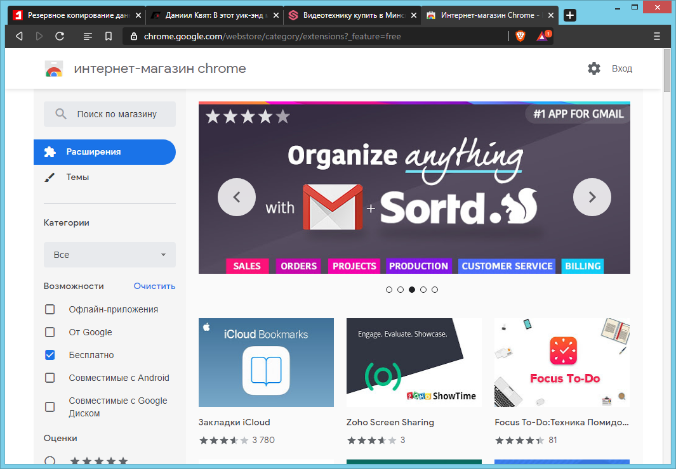The height and width of the screenshot is (469, 676).
Task: Switch to Видеотехнику купить в Минске tab
Action: pyautogui.click(x=354, y=15)
